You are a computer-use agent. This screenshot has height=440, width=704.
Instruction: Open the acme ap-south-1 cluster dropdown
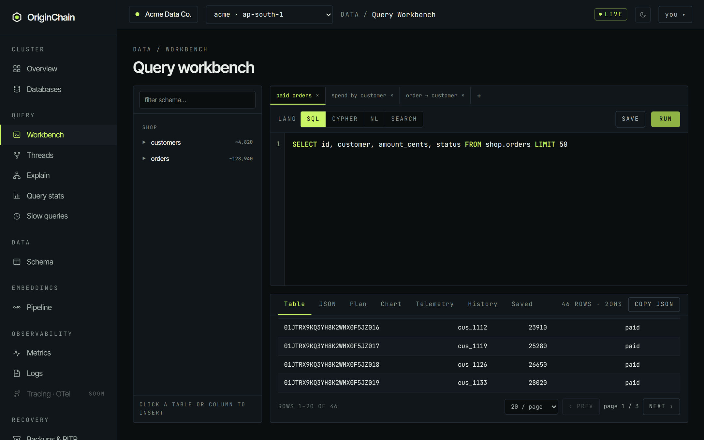pos(269,15)
